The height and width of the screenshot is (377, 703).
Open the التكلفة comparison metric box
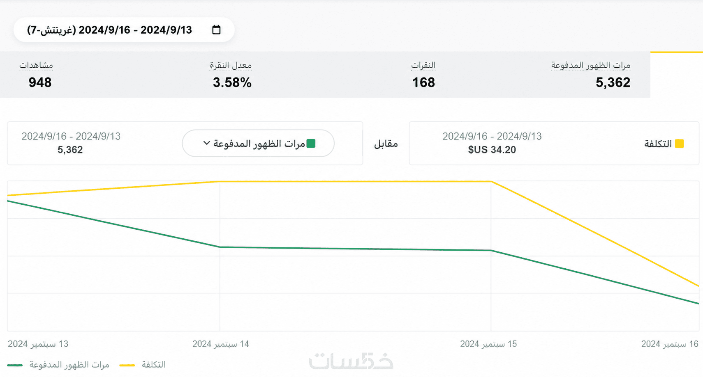(554, 143)
